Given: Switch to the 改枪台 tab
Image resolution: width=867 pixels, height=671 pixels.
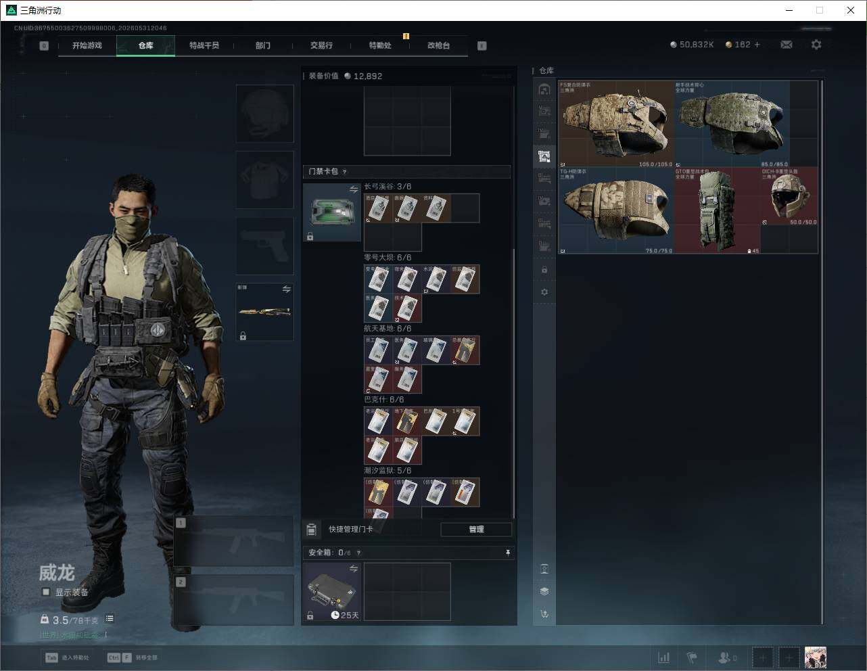Looking at the screenshot, I should tap(438, 45).
